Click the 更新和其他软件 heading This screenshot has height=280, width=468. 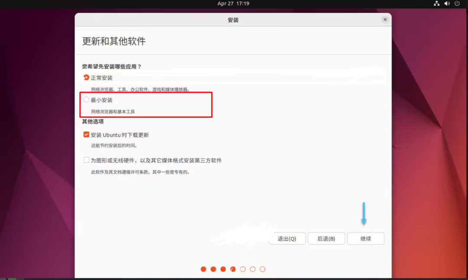(x=113, y=40)
